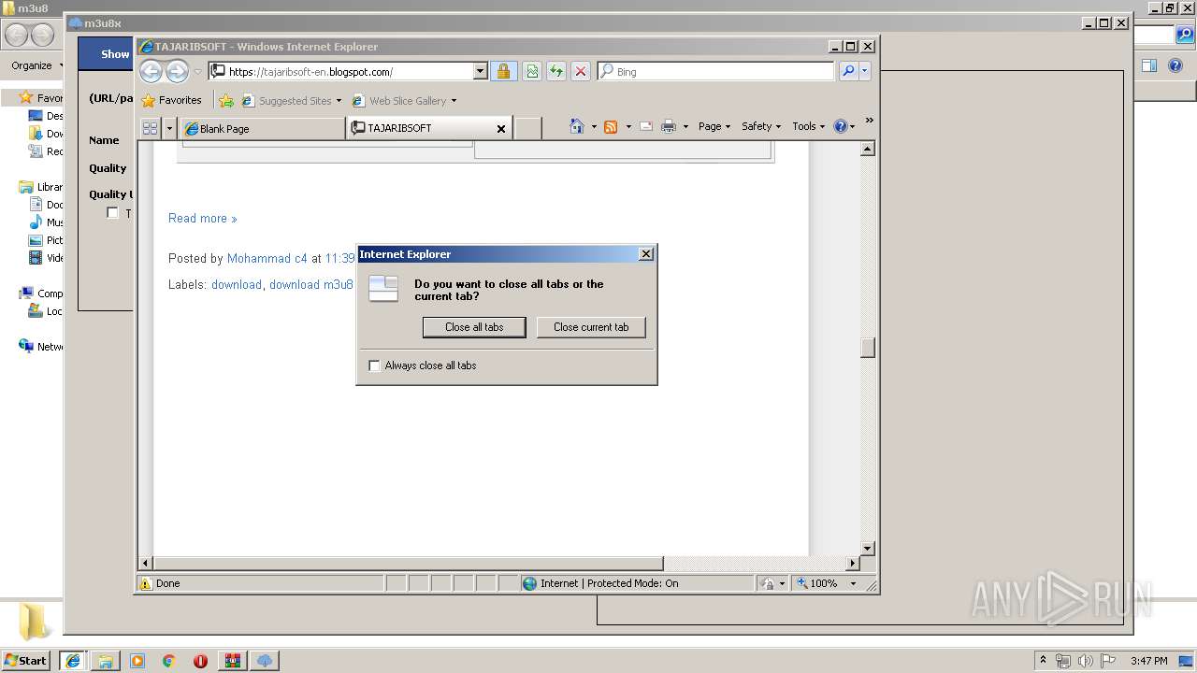Image resolution: width=1197 pixels, height=673 pixels.
Task: Click Help icon in m3u8 Explorer window
Action: coord(1176,65)
